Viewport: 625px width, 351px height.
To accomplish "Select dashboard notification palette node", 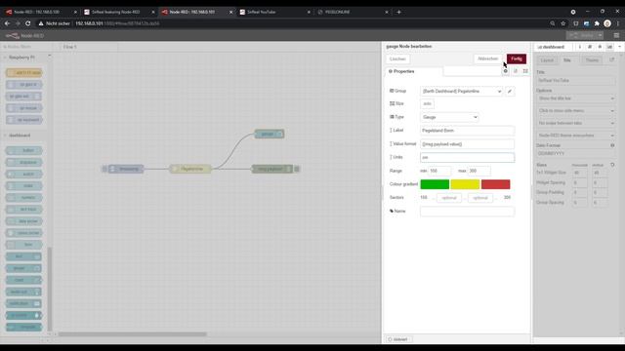I will coord(23,303).
